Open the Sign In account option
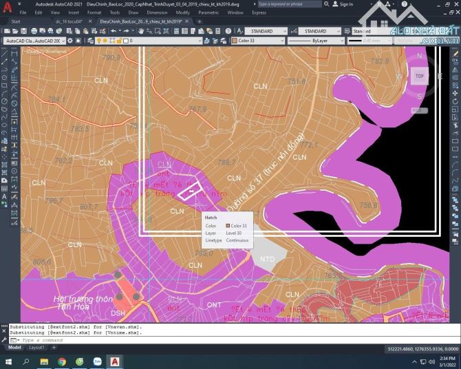 (344, 4)
